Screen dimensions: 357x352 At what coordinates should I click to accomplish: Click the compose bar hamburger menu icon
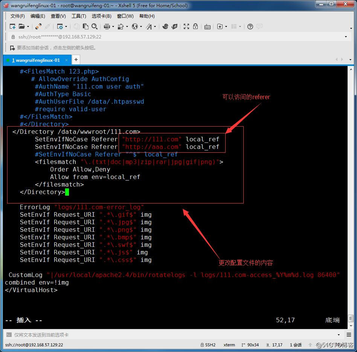[x=349, y=335]
